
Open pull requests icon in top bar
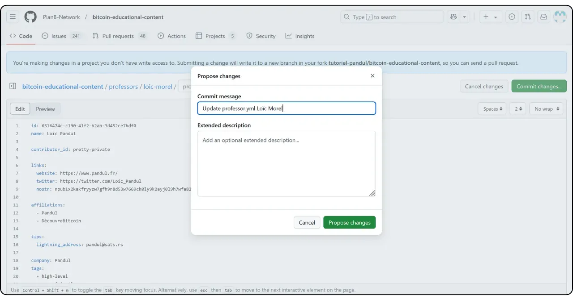click(x=528, y=17)
